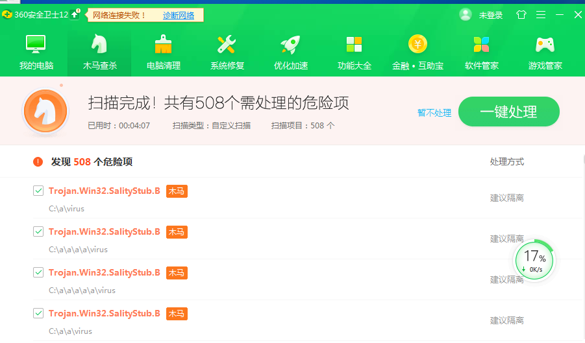Click 扫描项目：508 个 text
585x343 pixels.
[x=303, y=126]
